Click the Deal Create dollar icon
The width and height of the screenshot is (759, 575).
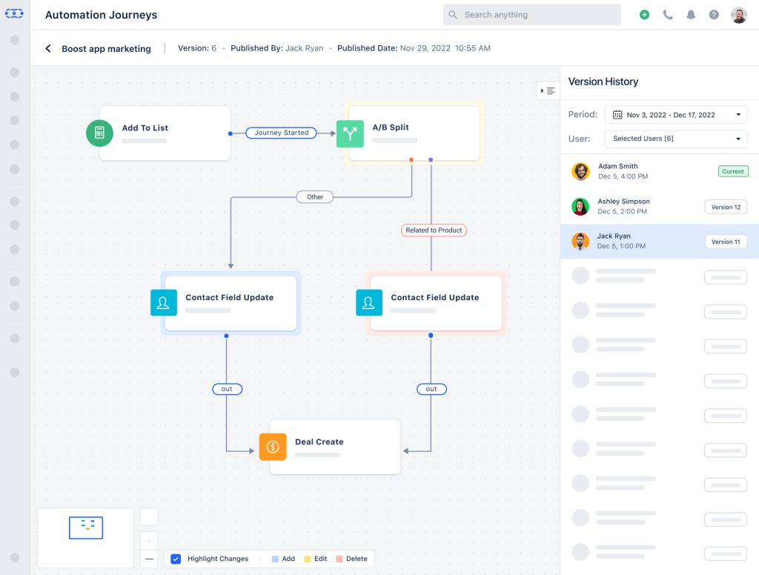click(x=273, y=447)
